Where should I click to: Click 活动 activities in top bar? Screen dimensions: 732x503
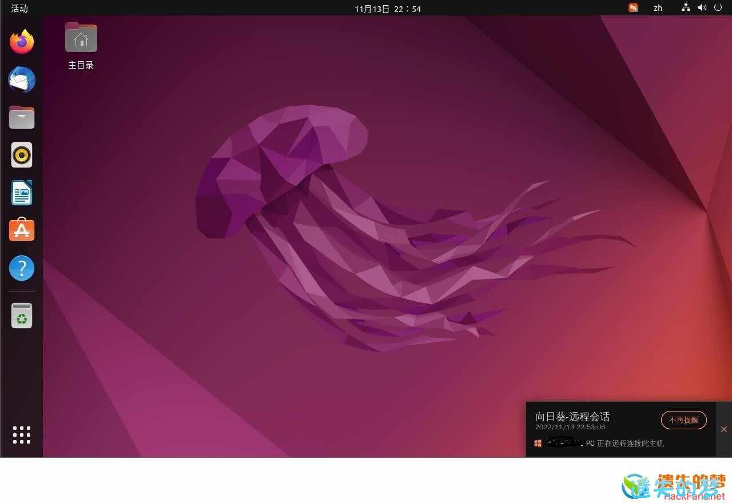[19, 8]
